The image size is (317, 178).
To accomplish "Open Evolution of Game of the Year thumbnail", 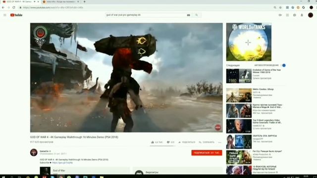I will (239, 76).
